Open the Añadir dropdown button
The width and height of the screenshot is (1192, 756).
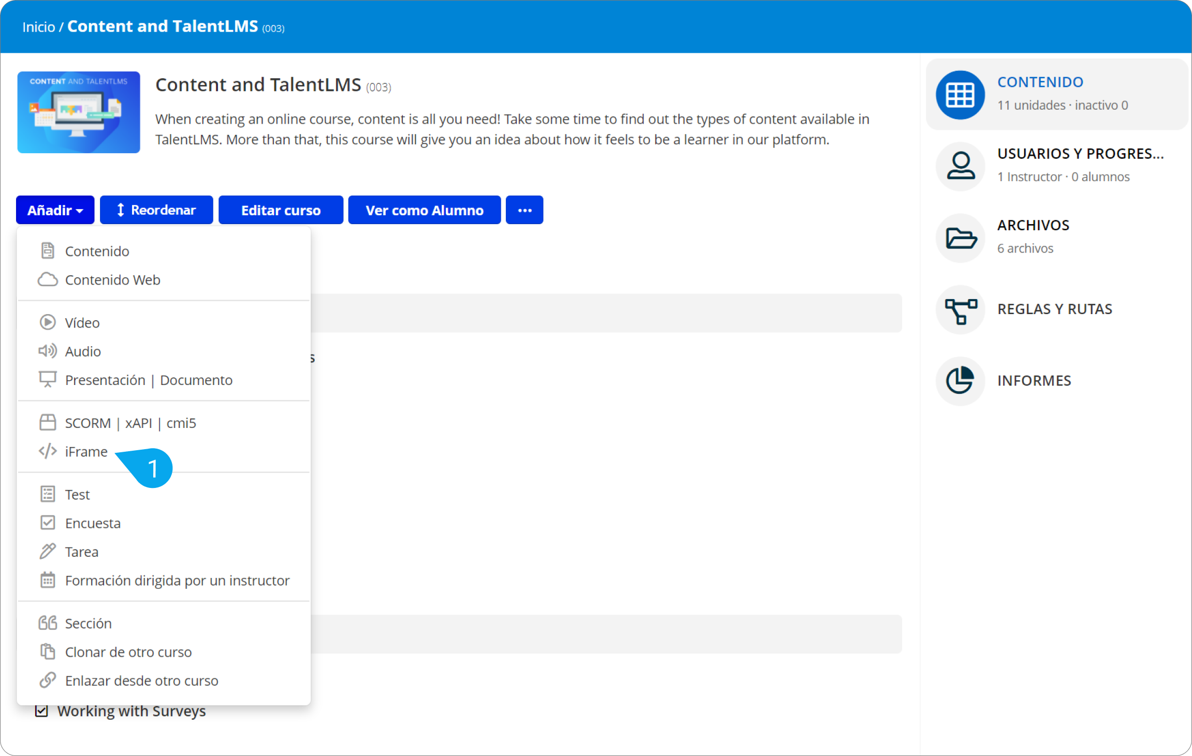(55, 210)
